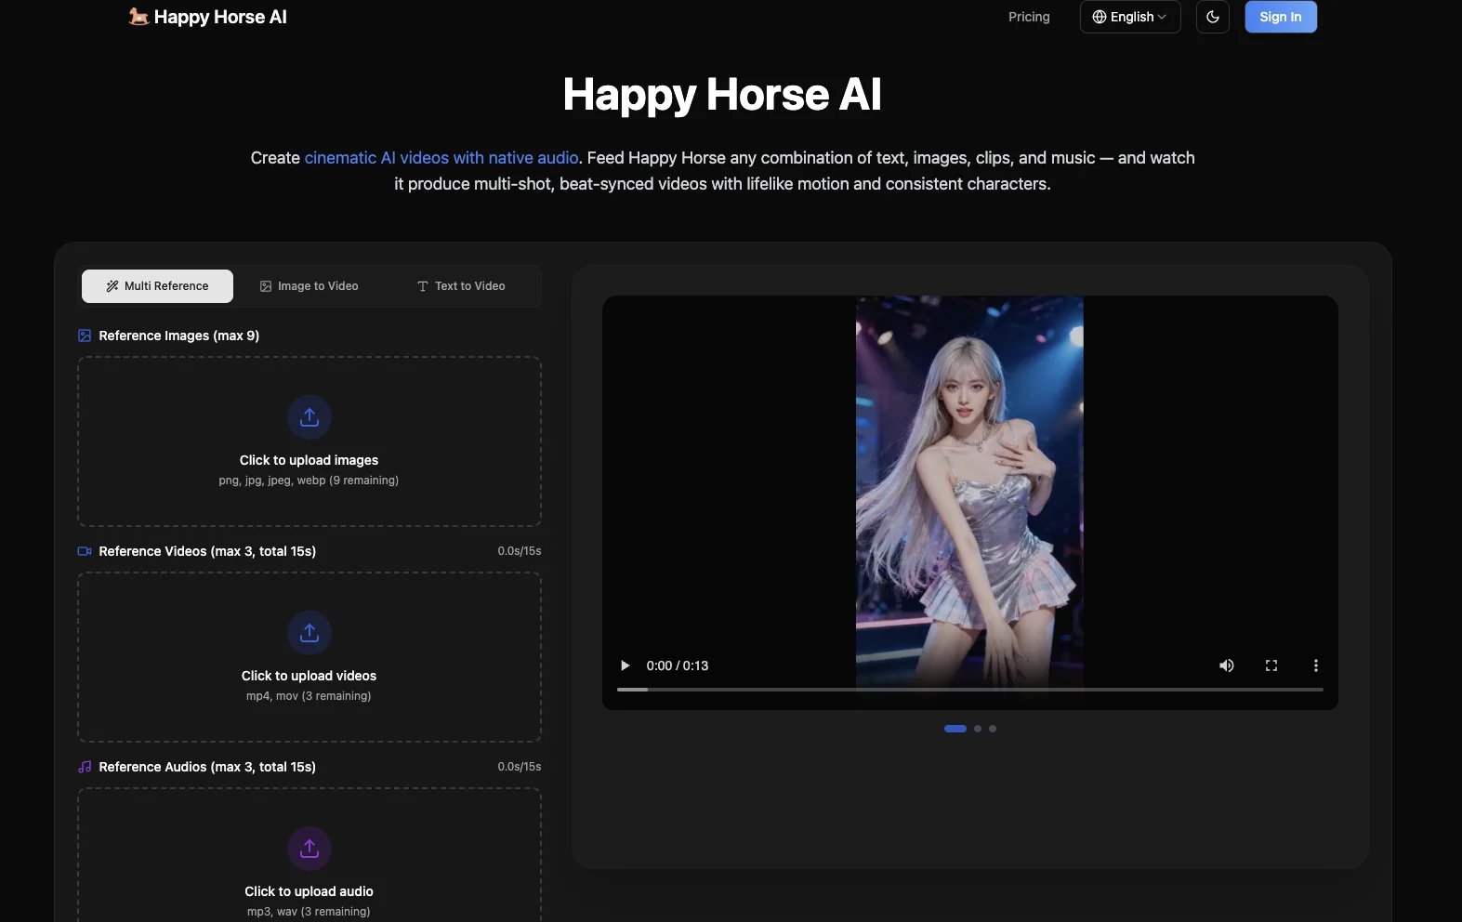Select the Multi Reference tab
Screen dimensions: 1462x922
[x=157, y=286]
